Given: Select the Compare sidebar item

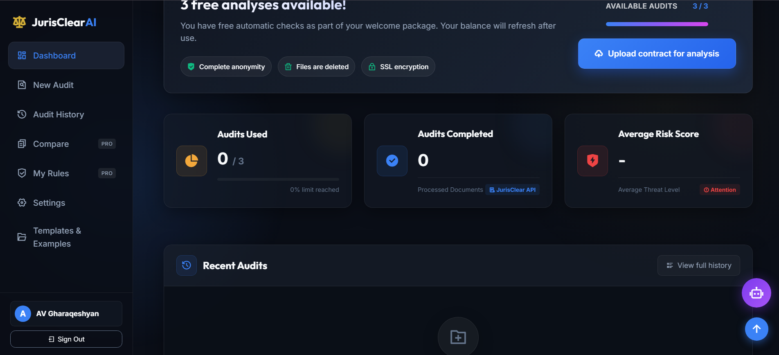Looking at the screenshot, I should (x=66, y=144).
